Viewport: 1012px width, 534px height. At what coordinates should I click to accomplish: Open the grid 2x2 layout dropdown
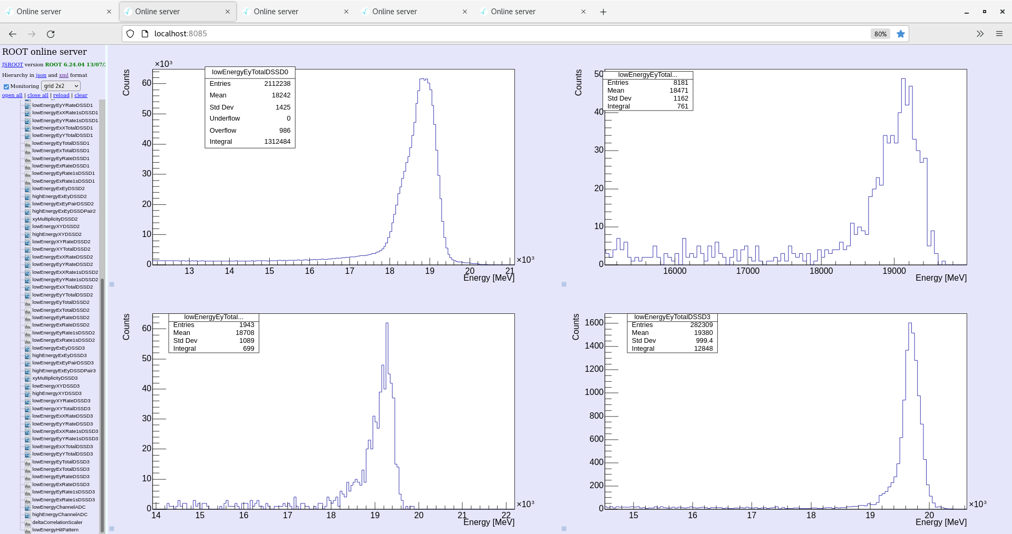click(61, 86)
